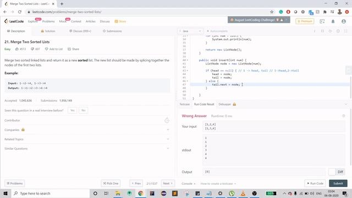Image resolution: width=352 pixels, height=198 pixels.
Task: Click the Premium button
Action: click(305, 21)
